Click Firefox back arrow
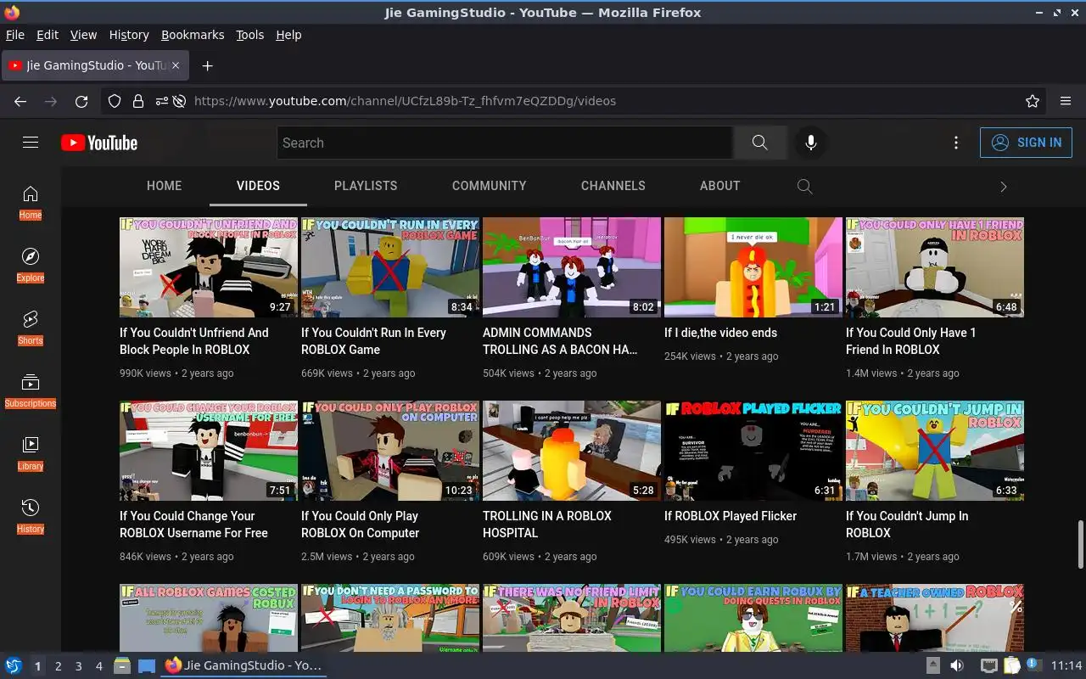This screenshot has height=679, width=1086. click(20, 101)
